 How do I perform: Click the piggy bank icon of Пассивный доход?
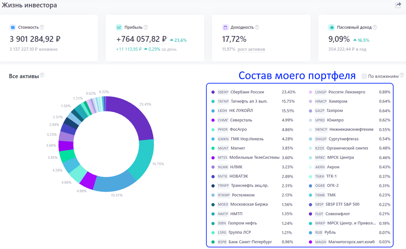pyautogui.click(x=332, y=27)
